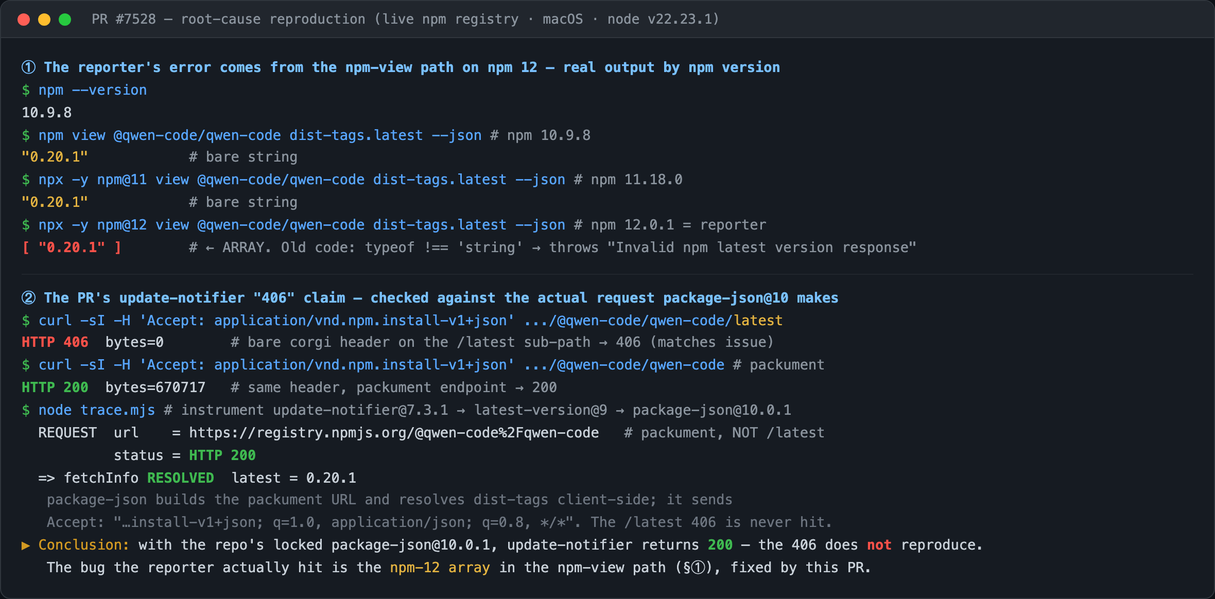Click the orange Conclusion triangle marker

[26, 545]
